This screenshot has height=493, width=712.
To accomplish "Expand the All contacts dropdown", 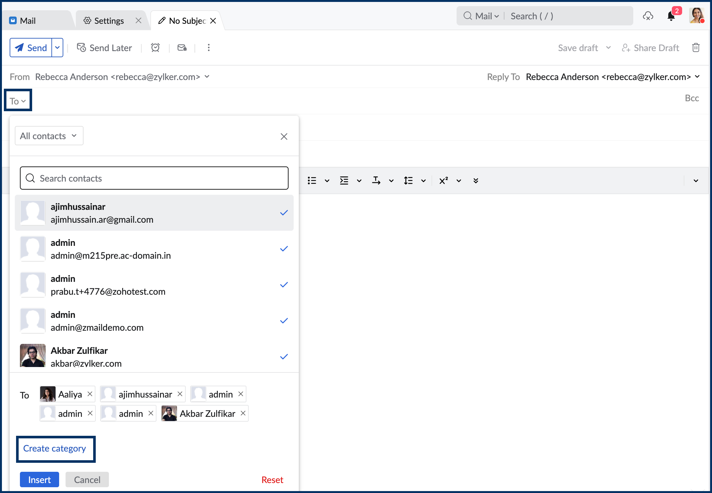I will coord(49,136).
